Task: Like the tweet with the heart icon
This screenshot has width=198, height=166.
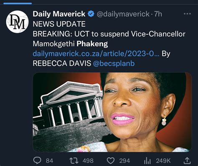Action: [x=111, y=161]
